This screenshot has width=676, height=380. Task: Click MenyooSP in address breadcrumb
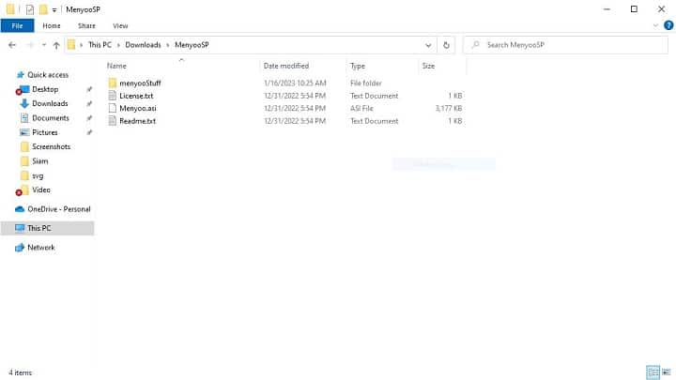click(192, 45)
